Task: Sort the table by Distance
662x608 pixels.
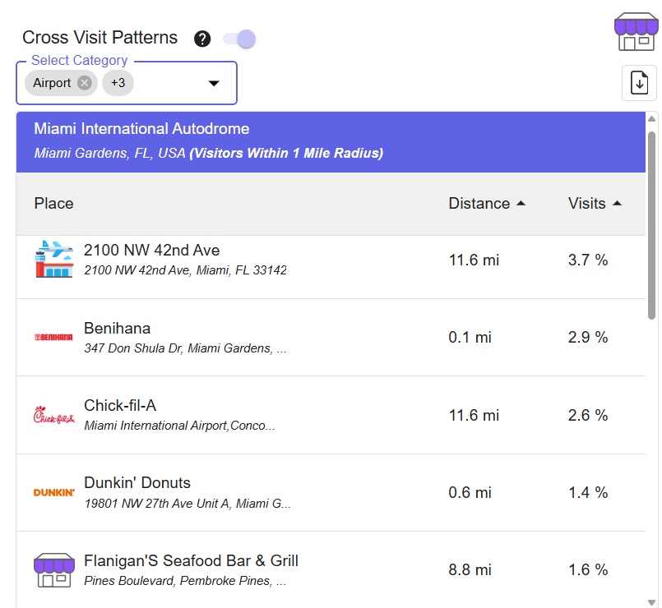Action: tap(487, 204)
